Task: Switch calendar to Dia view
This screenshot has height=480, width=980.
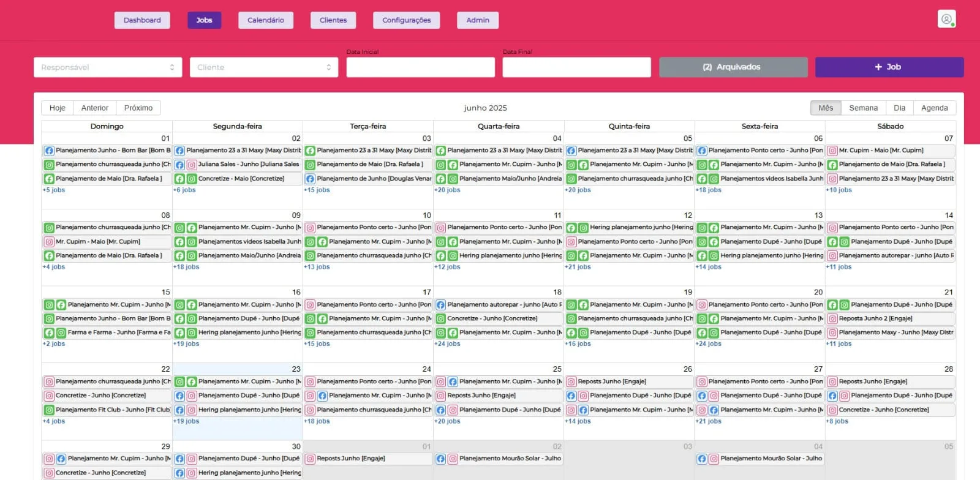Action: coord(899,108)
